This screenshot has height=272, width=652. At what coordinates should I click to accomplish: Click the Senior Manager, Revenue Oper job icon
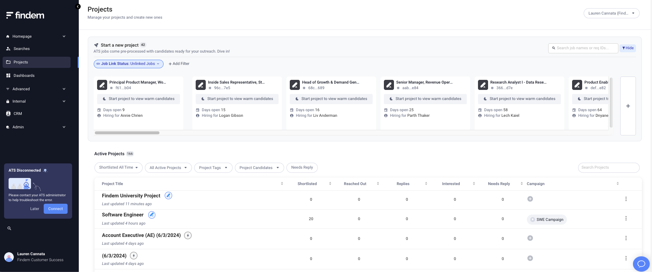point(389,85)
